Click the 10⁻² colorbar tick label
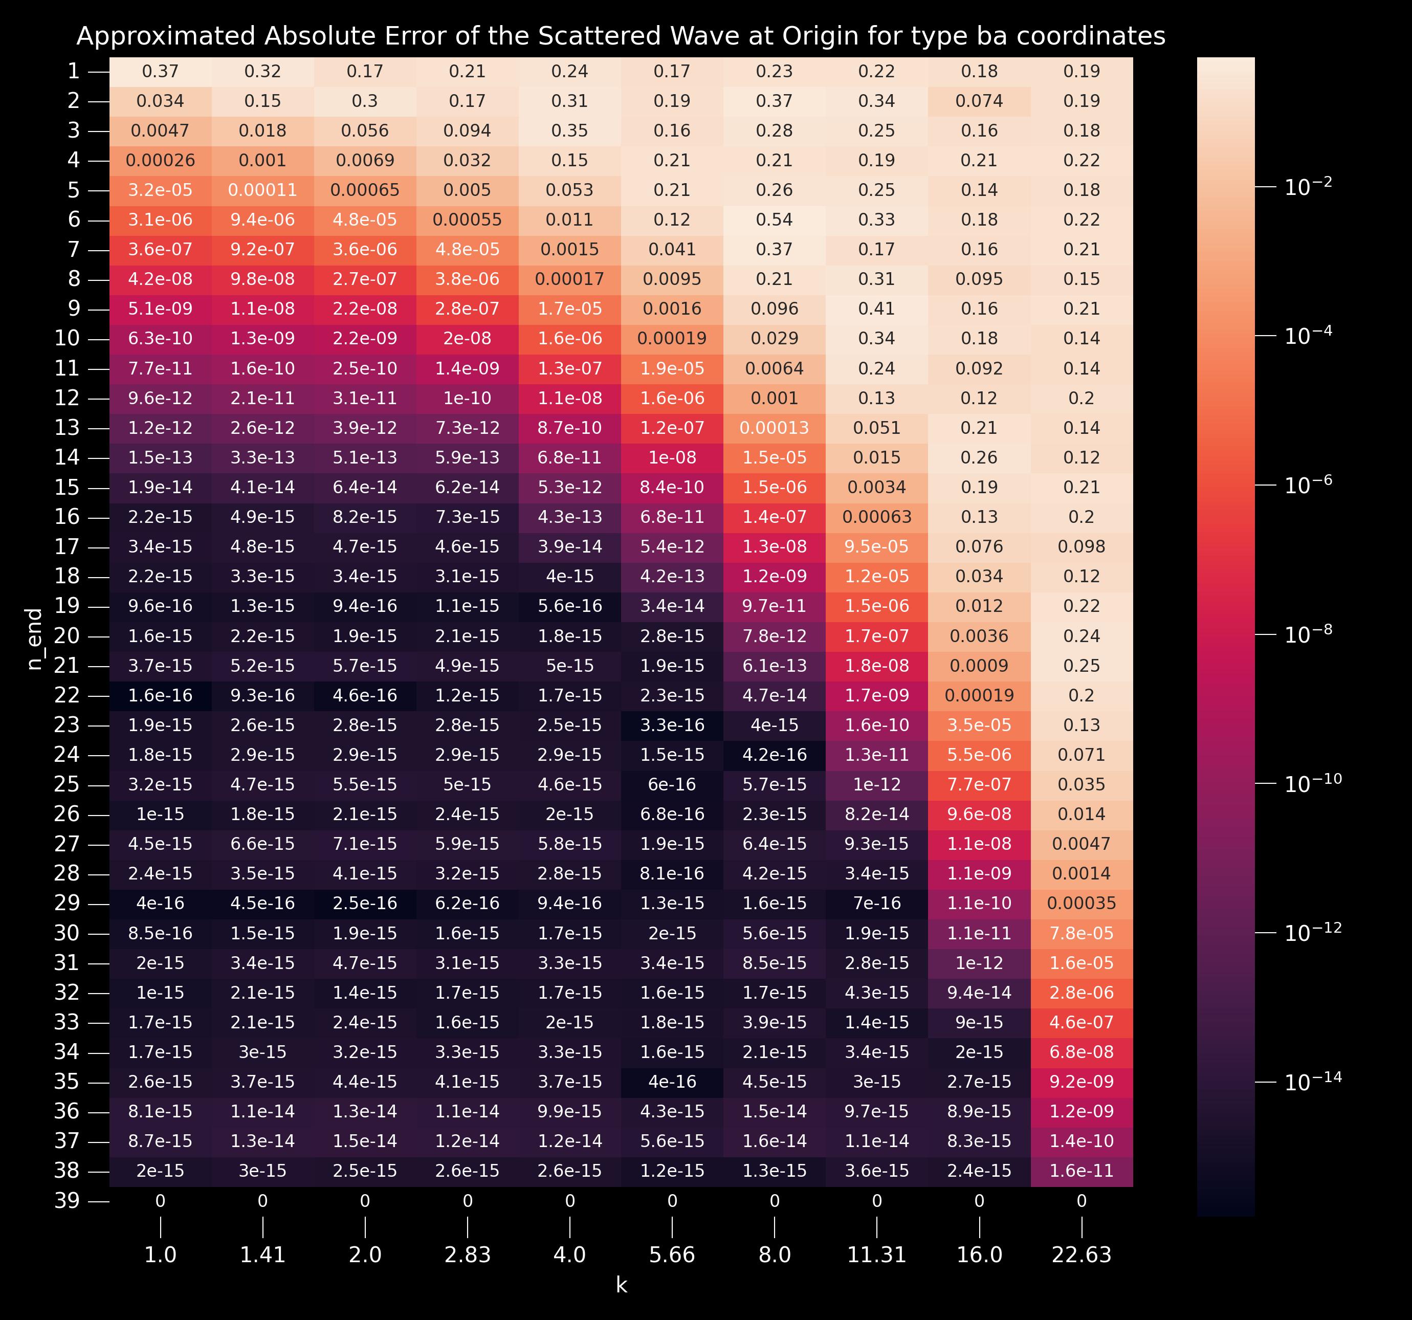Viewport: 1412px width, 1320px height. pos(1308,187)
